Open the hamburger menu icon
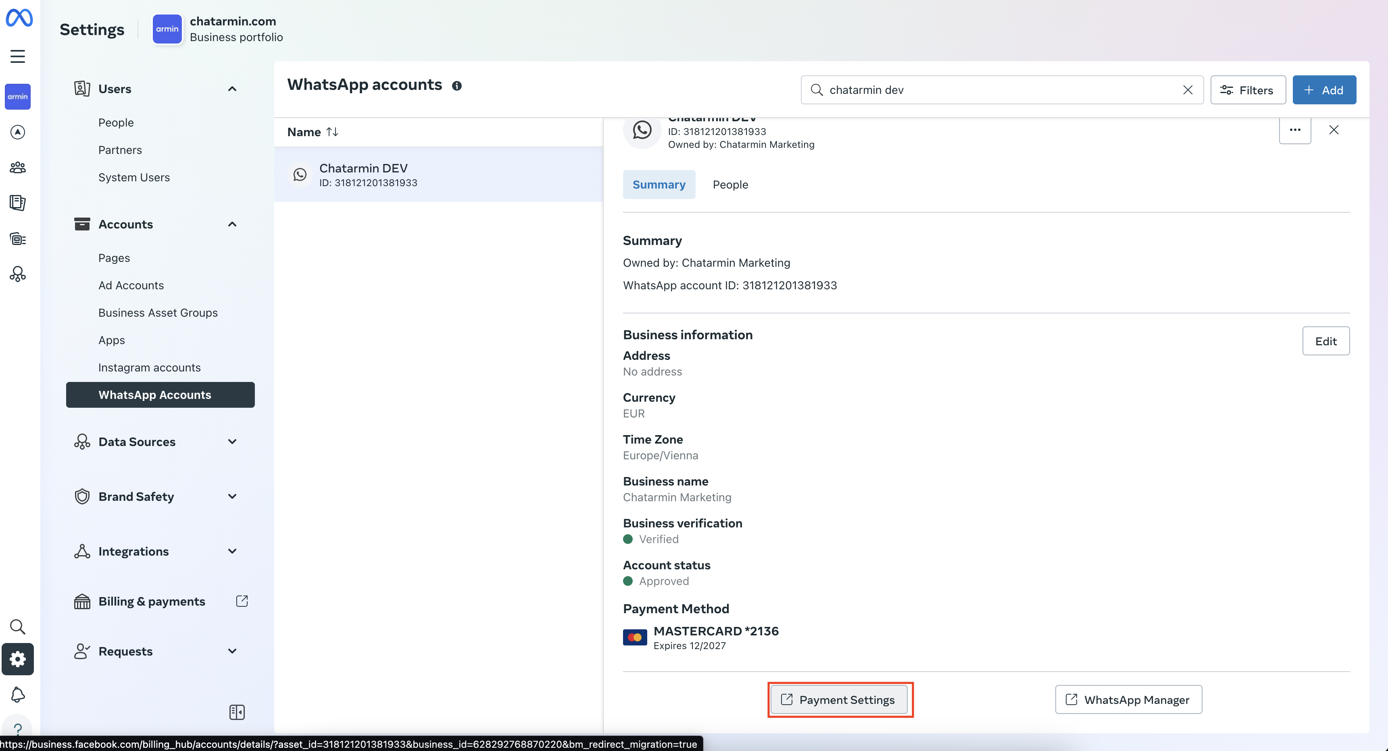Image resolution: width=1388 pixels, height=751 pixels. click(18, 56)
